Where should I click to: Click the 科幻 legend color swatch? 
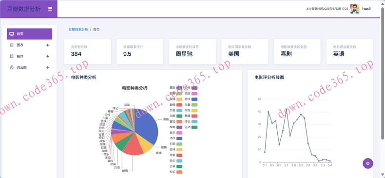click(179, 172)
